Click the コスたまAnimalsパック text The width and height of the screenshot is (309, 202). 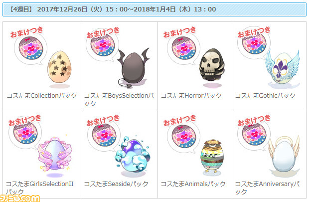[193, 184]
